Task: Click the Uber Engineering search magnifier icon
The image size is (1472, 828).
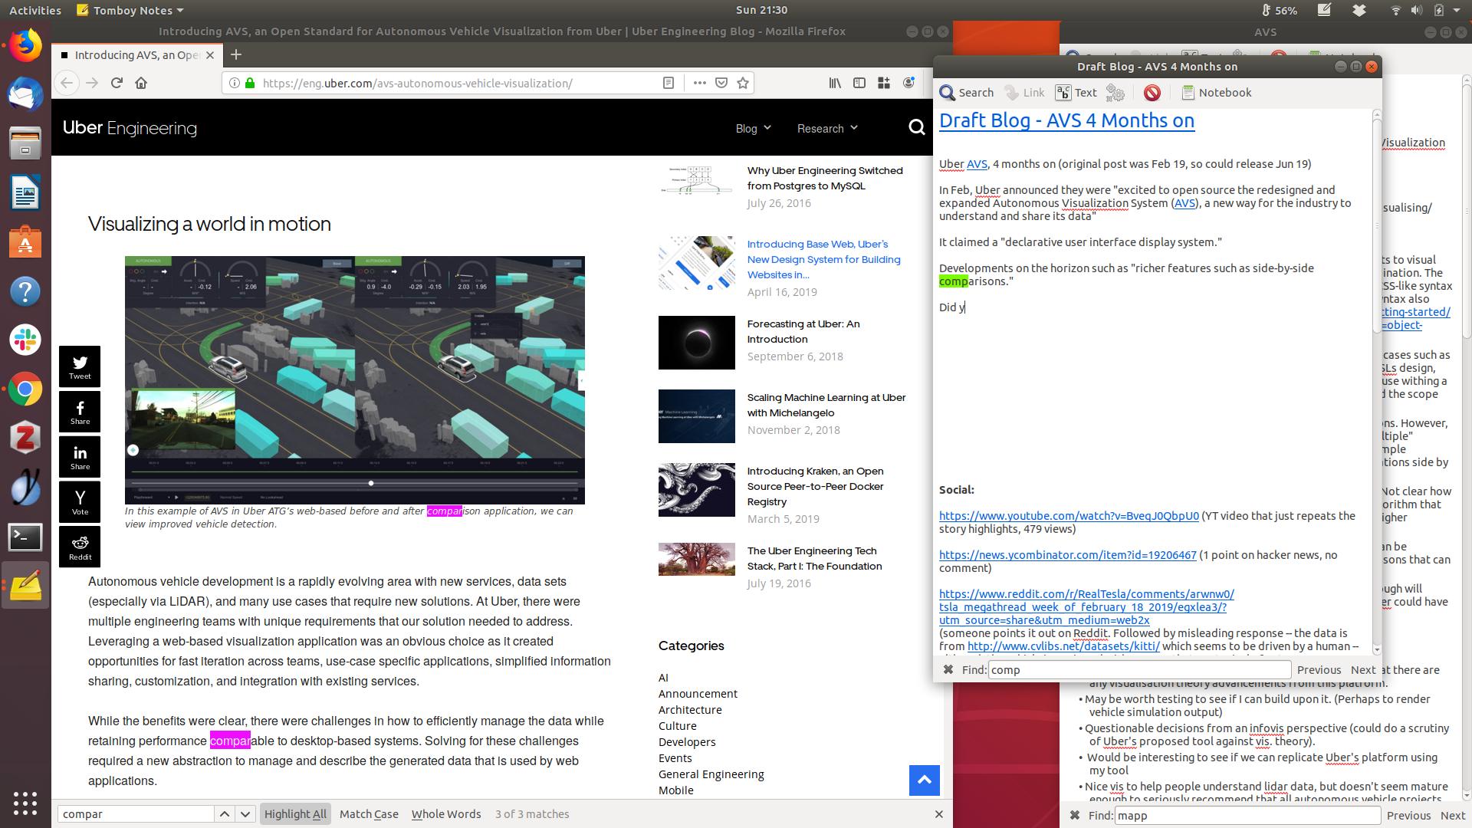Action: click(916, 128)
